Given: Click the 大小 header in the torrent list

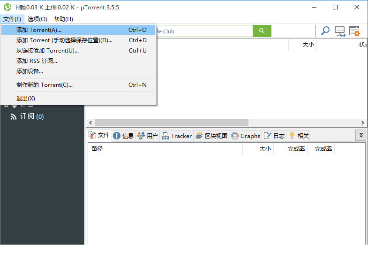Looking at the screenshot, I should pyautogui.click(x=302, y=45).
